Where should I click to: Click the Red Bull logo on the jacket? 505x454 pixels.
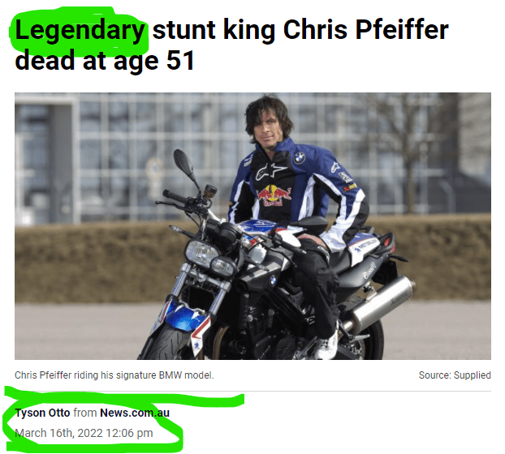(274, 196)
